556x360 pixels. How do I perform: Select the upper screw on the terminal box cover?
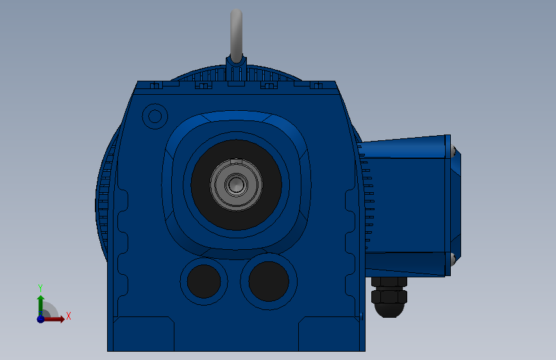click(453, 151)
